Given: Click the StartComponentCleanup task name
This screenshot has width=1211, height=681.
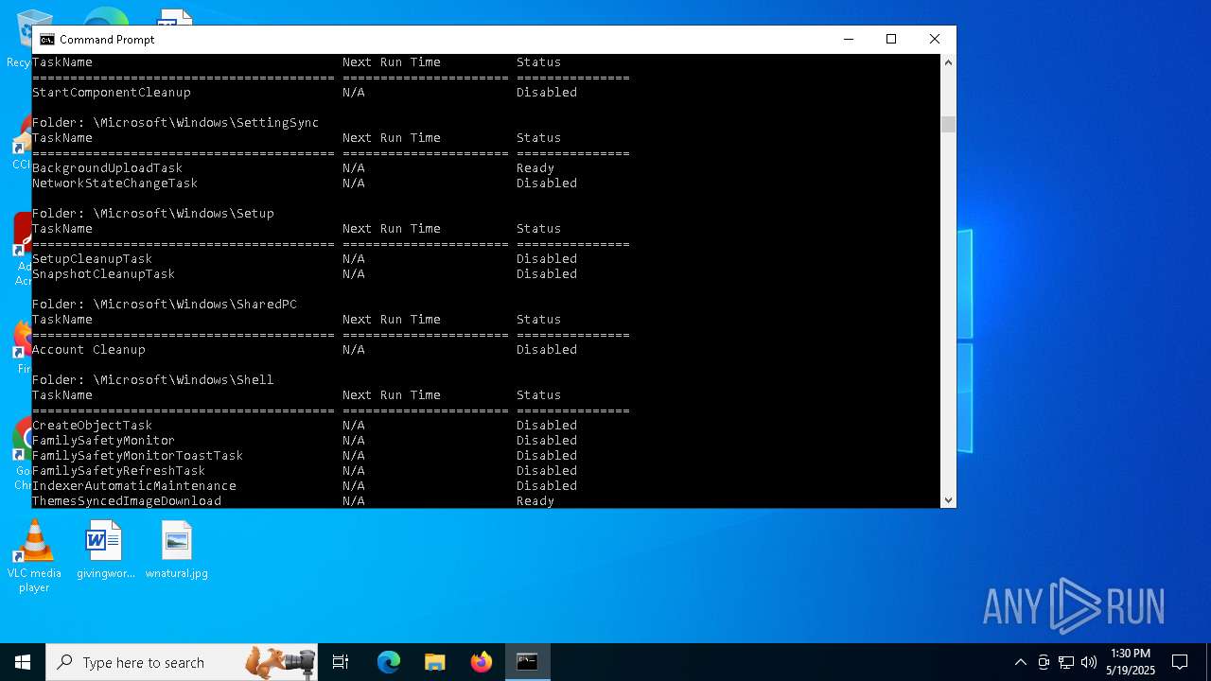Looking at the screenshot, I should pos(112,93).
